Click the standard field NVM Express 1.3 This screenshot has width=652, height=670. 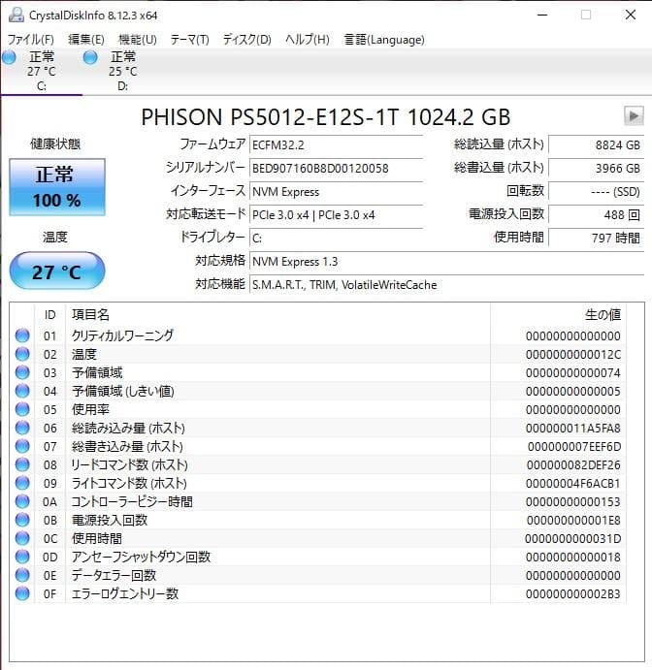pos(446,261)
